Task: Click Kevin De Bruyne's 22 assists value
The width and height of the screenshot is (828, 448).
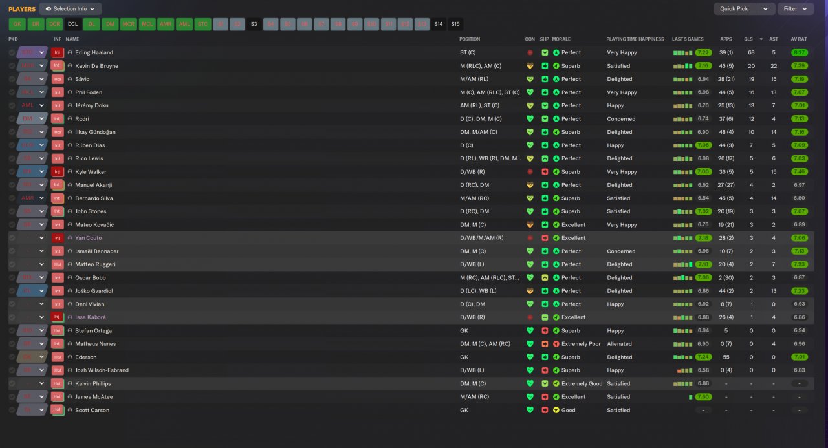Action: click(774, 66)
